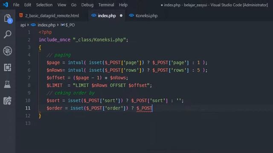Open the File menu
Image resolution: width=273 pixels, height=153 pixels.
pyautogui.click(x=16, y=5)
